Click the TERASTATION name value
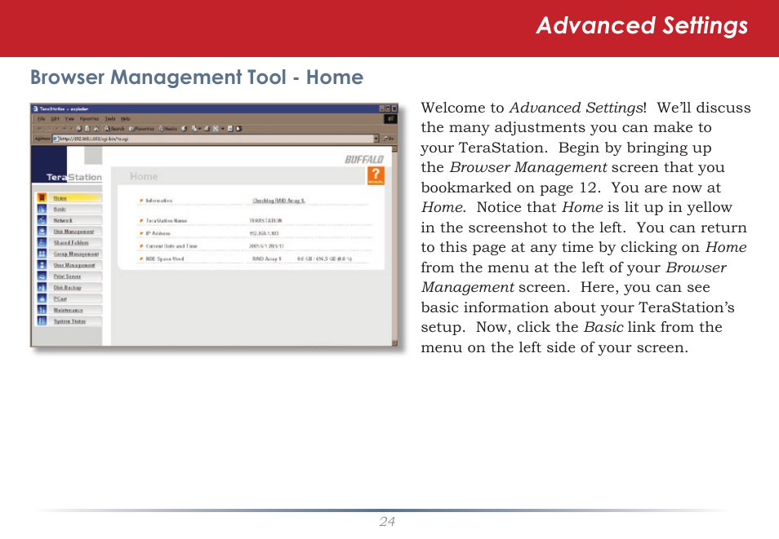The height and width of the screenshot is (539, 779). (265, 220)
